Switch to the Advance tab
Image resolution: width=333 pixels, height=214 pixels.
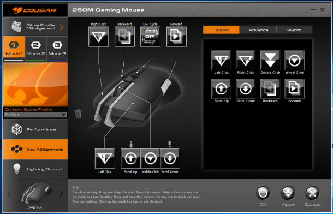(x=258, y=30)
